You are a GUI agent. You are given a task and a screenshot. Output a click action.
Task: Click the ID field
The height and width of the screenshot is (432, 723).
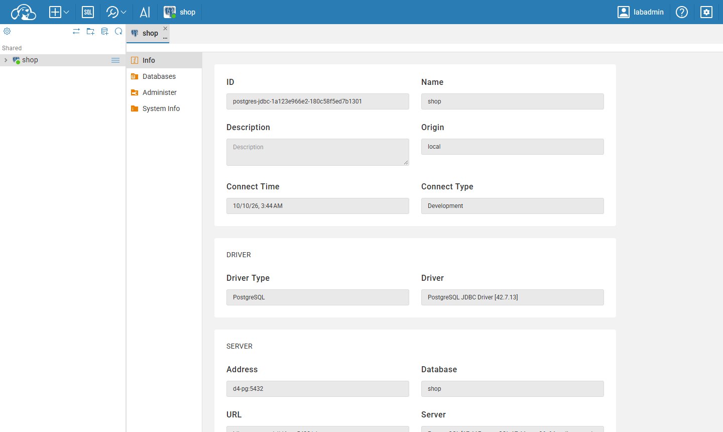pos(318,101)
